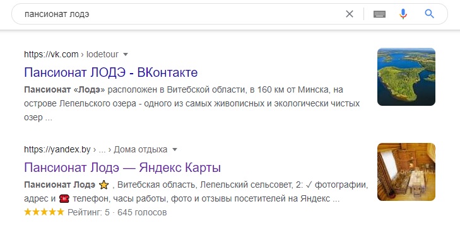
Task: Open the wooden interior room thumbnail
Action: 406,172
